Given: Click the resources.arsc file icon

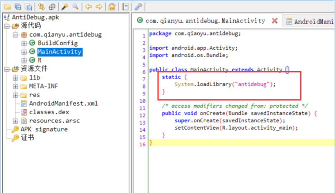Looking at the screenshot, I should click(24, 121).
